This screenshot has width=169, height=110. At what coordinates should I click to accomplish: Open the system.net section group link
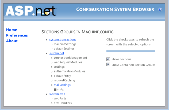[x=57, y=53]
